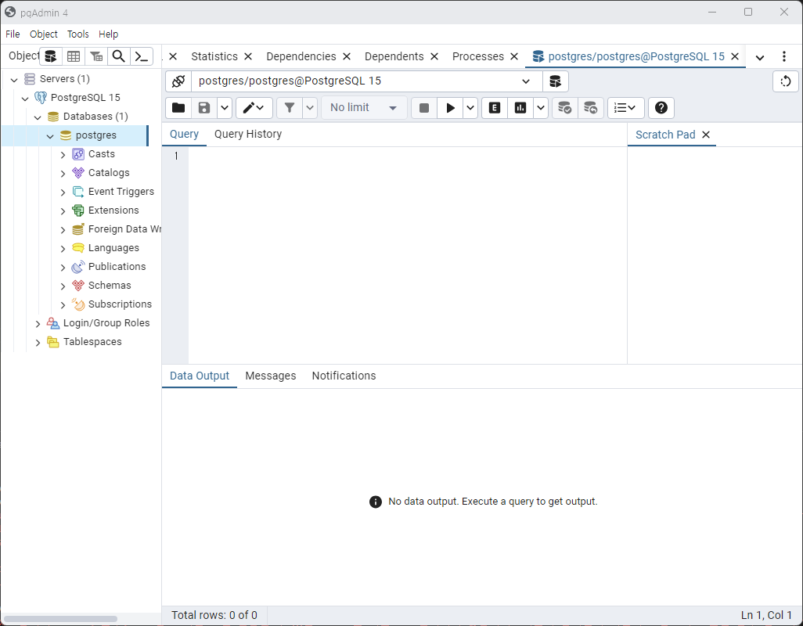Image resolution: width=803 pixels, height=626 pixels.
Task: Stop the running query with the square icon
Action: pyautogui.click(x=424, y=107)
